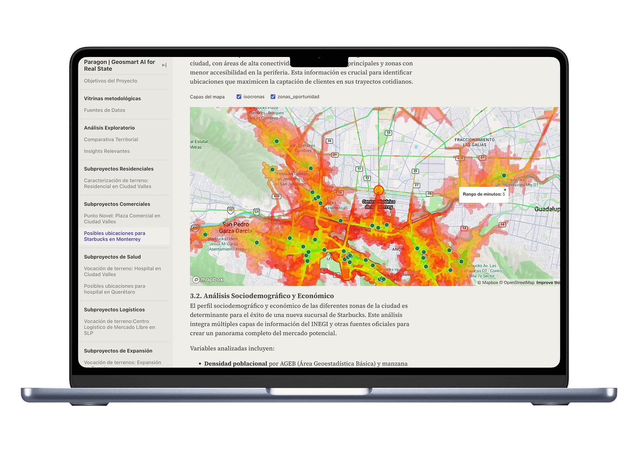
Task: Open Comparativa Territorial page
Action: click(x=111, y=140)
